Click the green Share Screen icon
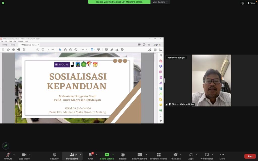Screen dimensions: 258x161 pos(107,155)
